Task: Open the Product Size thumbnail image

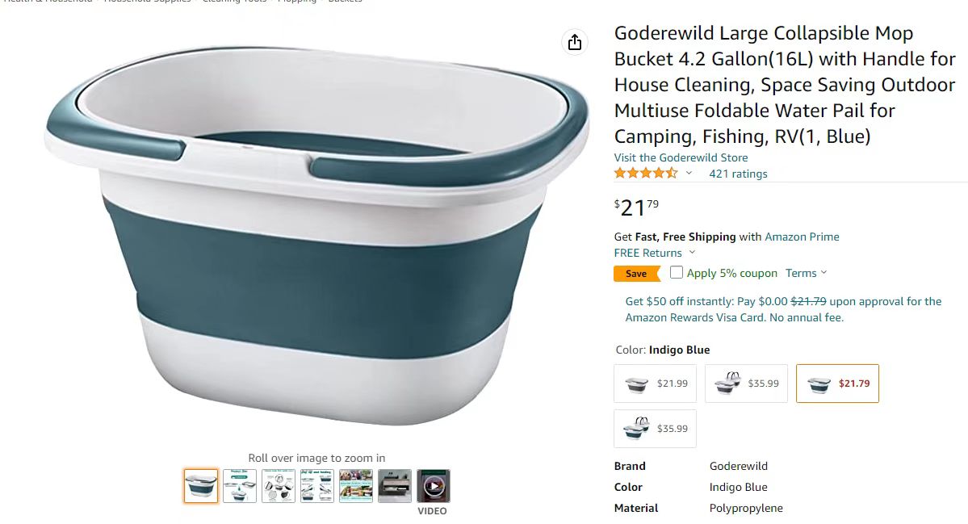Action: point(240,486)
